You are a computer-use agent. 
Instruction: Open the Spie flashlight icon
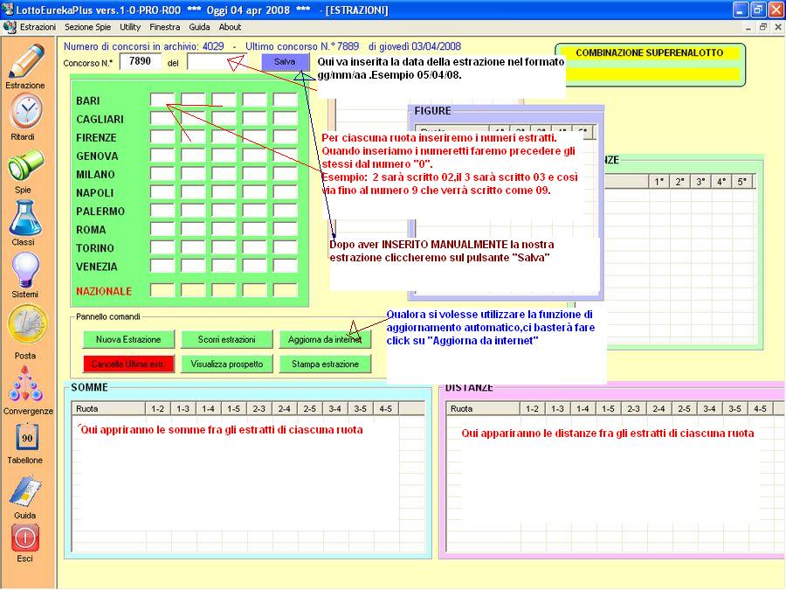[x=25, y=165]
